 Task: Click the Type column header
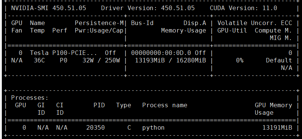[x=123, y=105]
